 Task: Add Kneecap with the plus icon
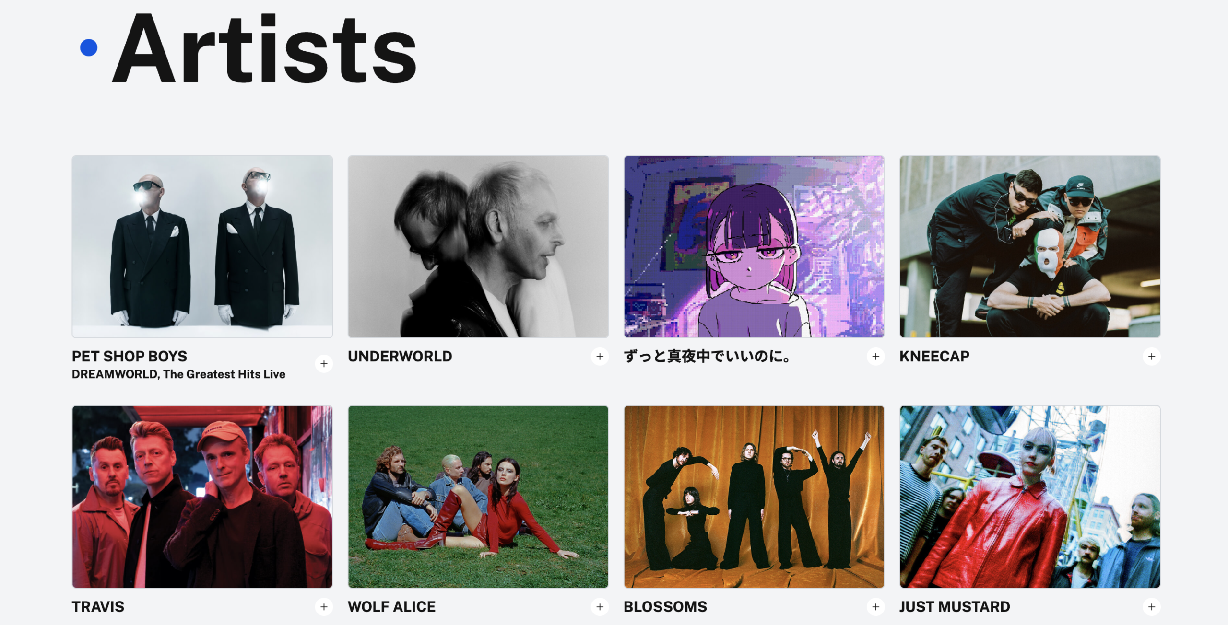point(1151,356)
